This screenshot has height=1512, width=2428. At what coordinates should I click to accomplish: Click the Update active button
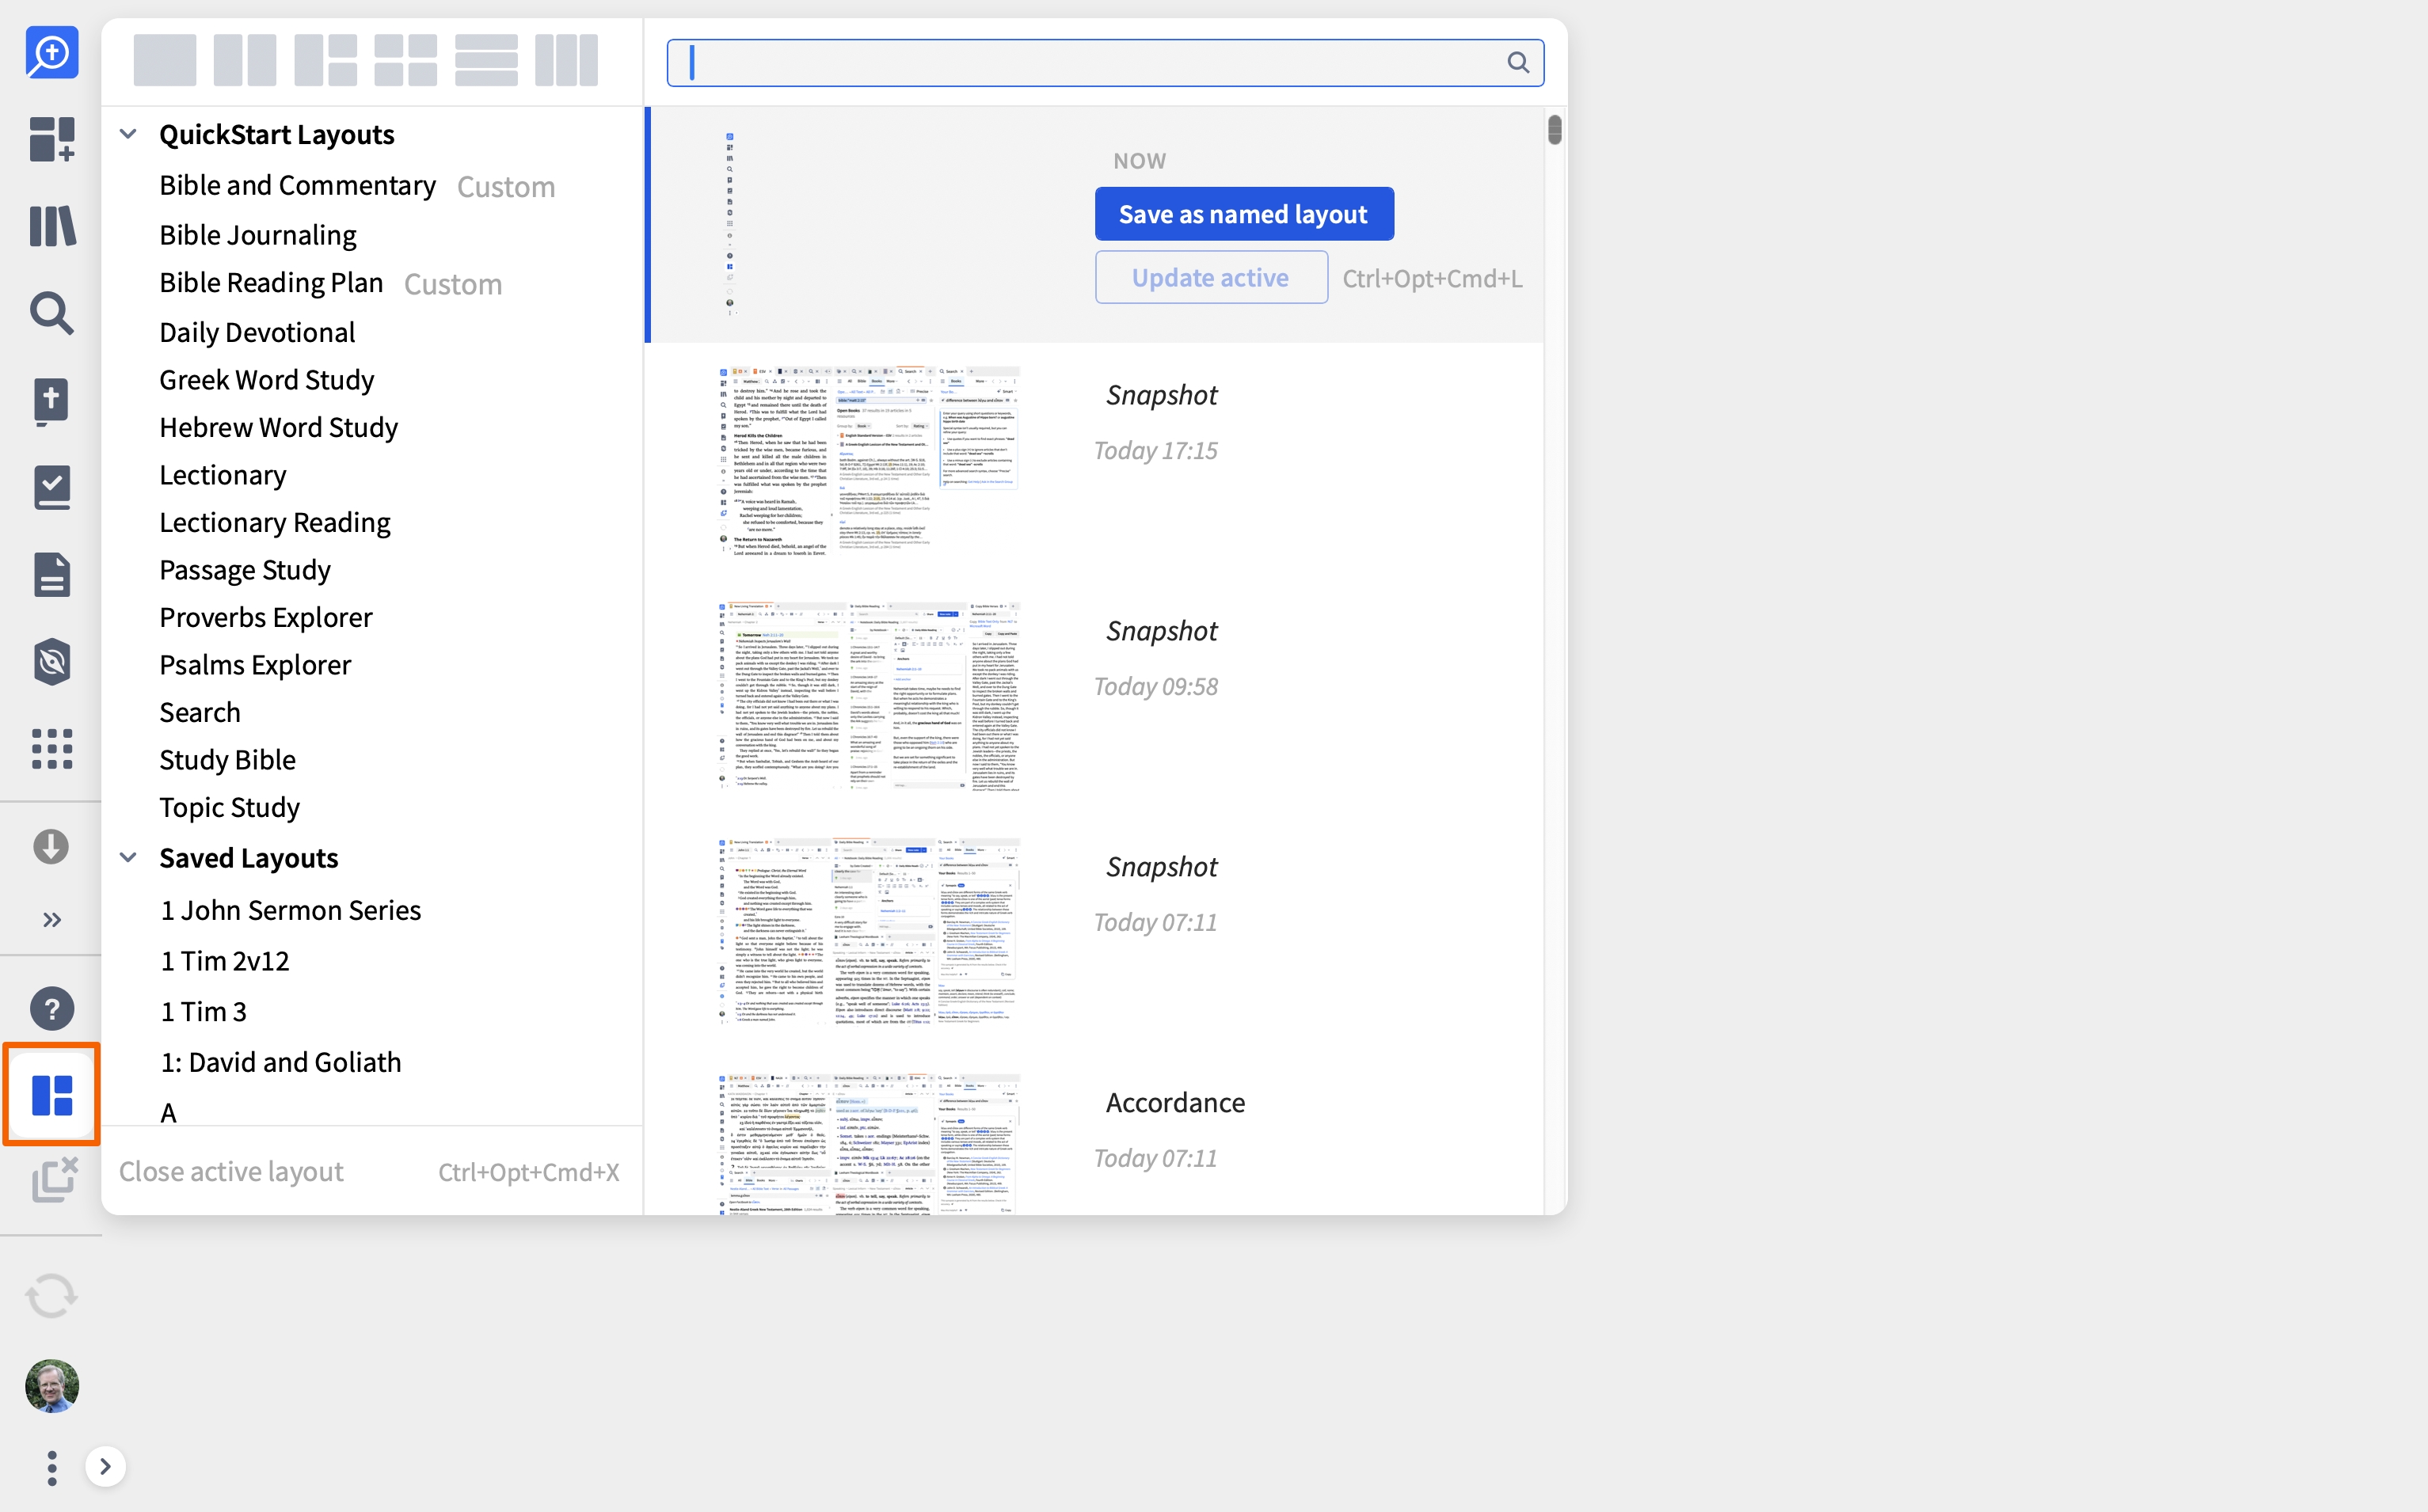click(1211, 278)
